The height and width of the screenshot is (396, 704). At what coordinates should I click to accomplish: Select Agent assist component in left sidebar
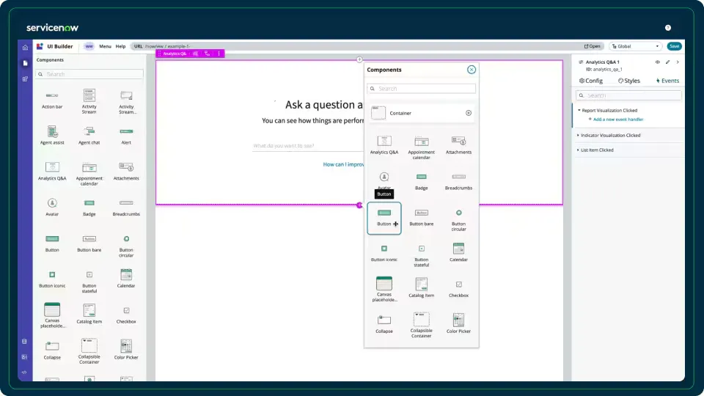52,136
